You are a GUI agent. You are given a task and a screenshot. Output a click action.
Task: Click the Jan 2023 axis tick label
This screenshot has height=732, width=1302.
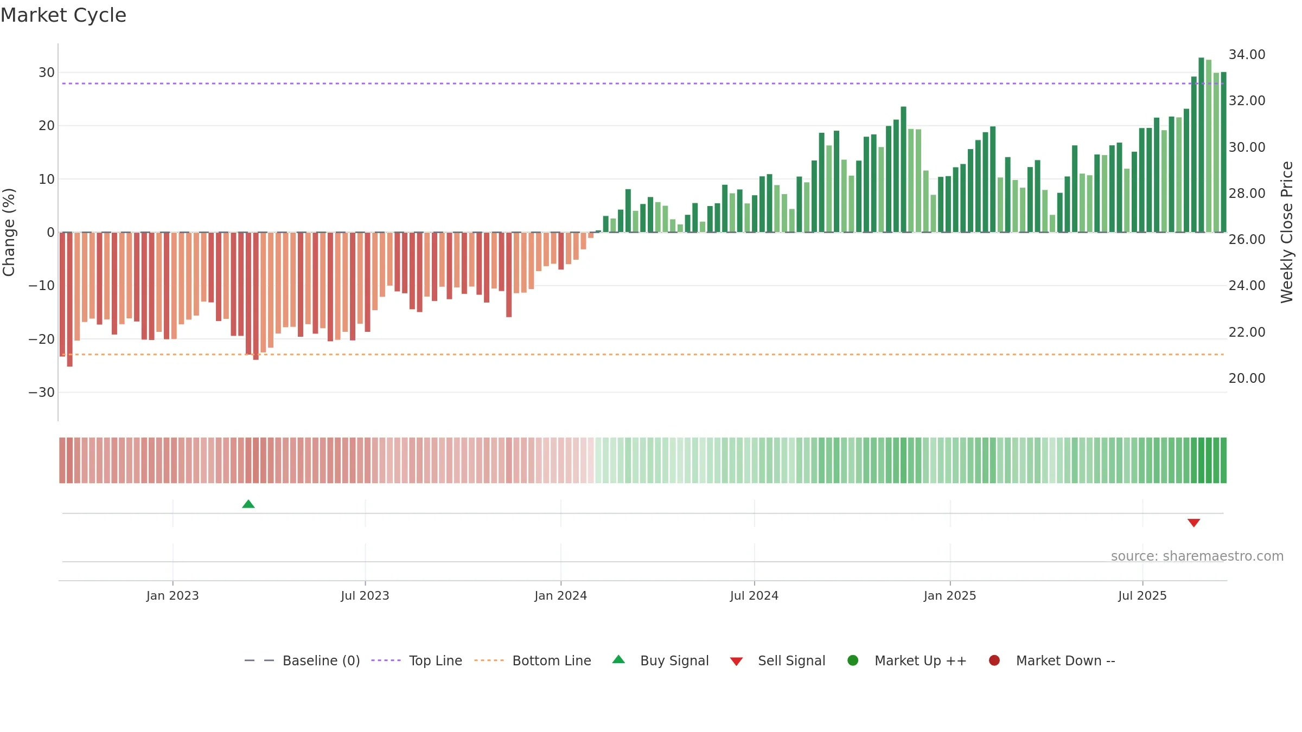(x=173, y=596)
